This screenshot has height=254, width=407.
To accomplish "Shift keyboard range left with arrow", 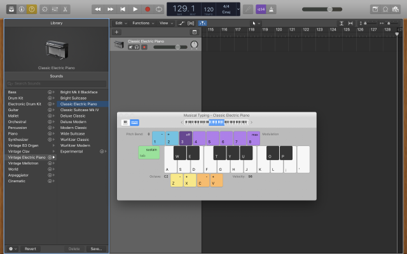I will click(182, 123).
